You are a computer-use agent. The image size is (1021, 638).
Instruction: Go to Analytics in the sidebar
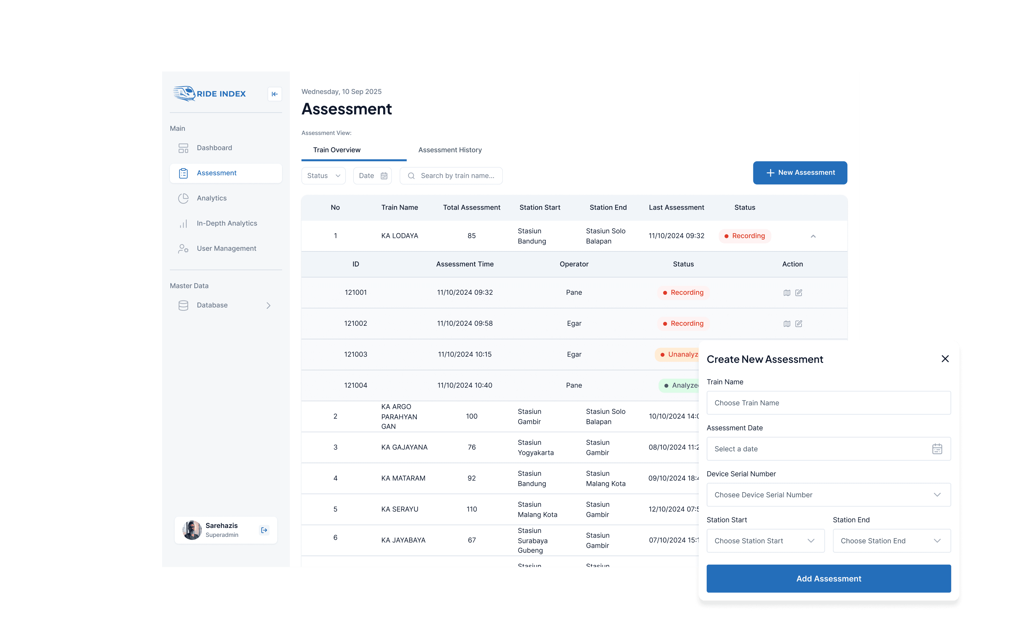coord(226,198)
